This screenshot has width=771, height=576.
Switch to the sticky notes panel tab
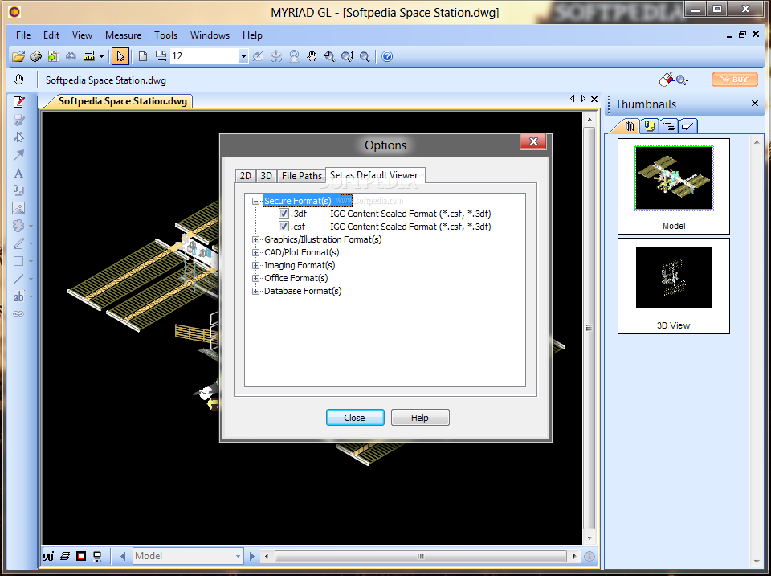(x=650, y=126)
